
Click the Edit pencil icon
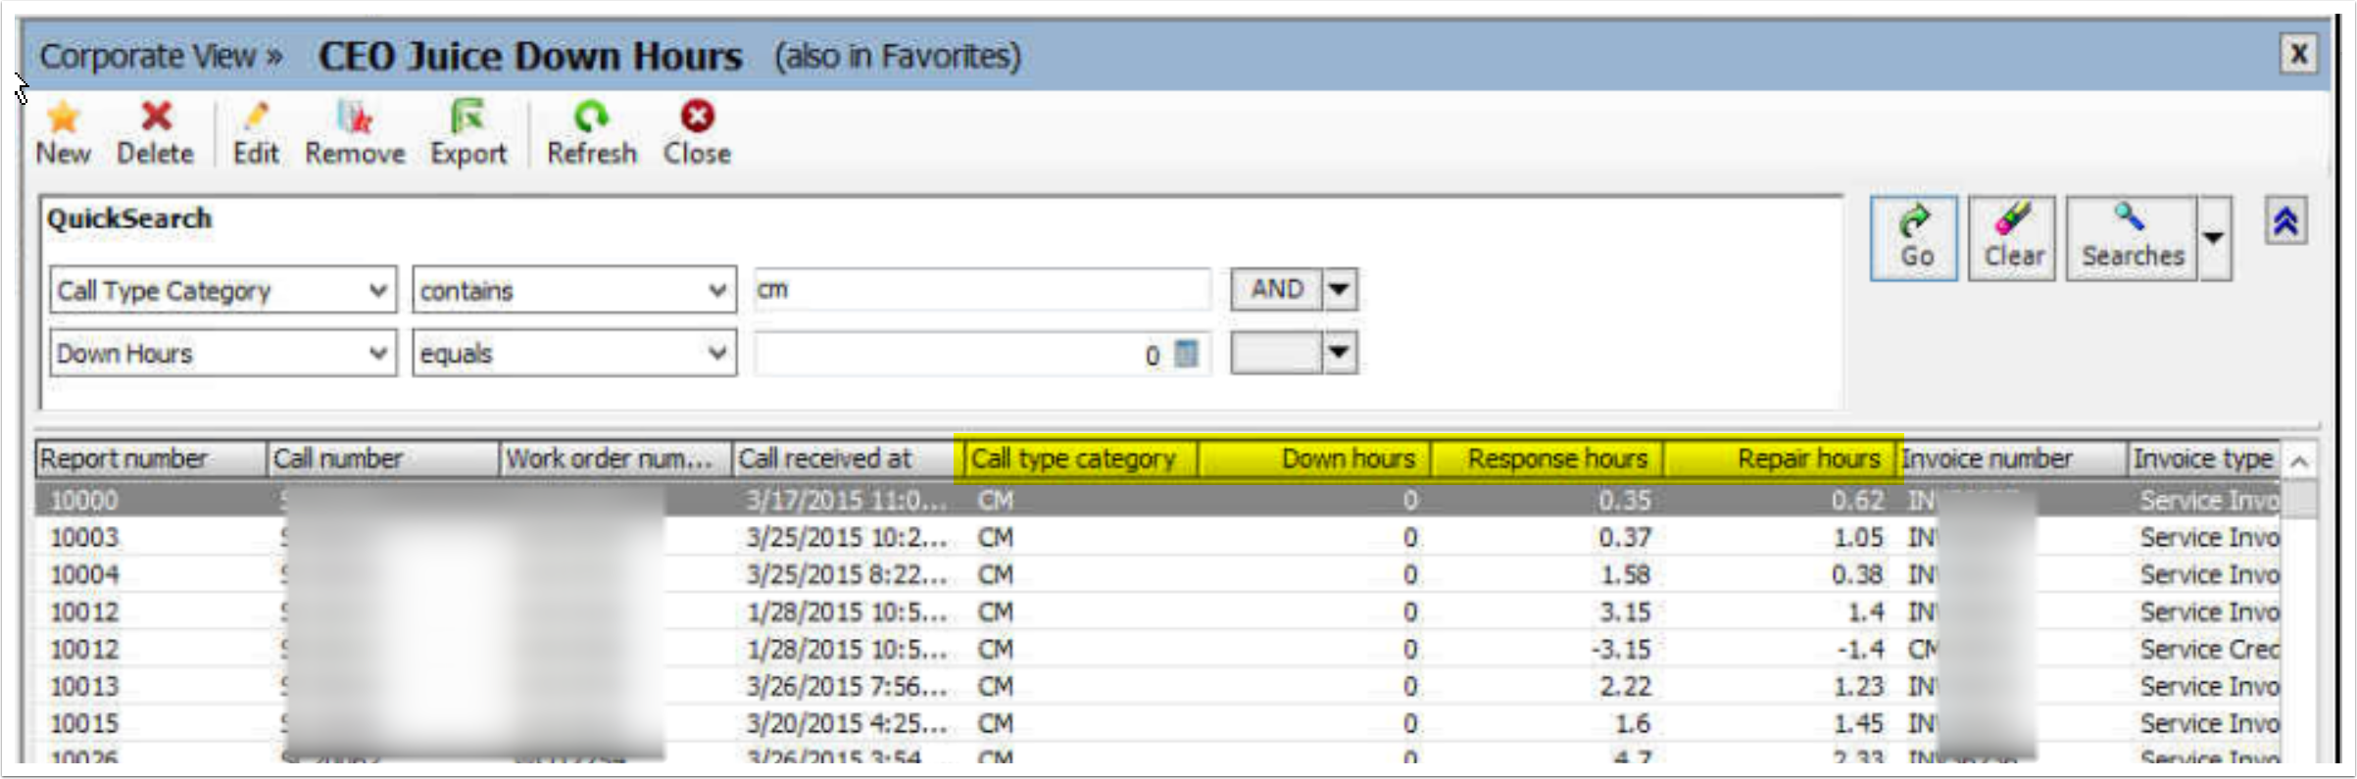[256, 117]
